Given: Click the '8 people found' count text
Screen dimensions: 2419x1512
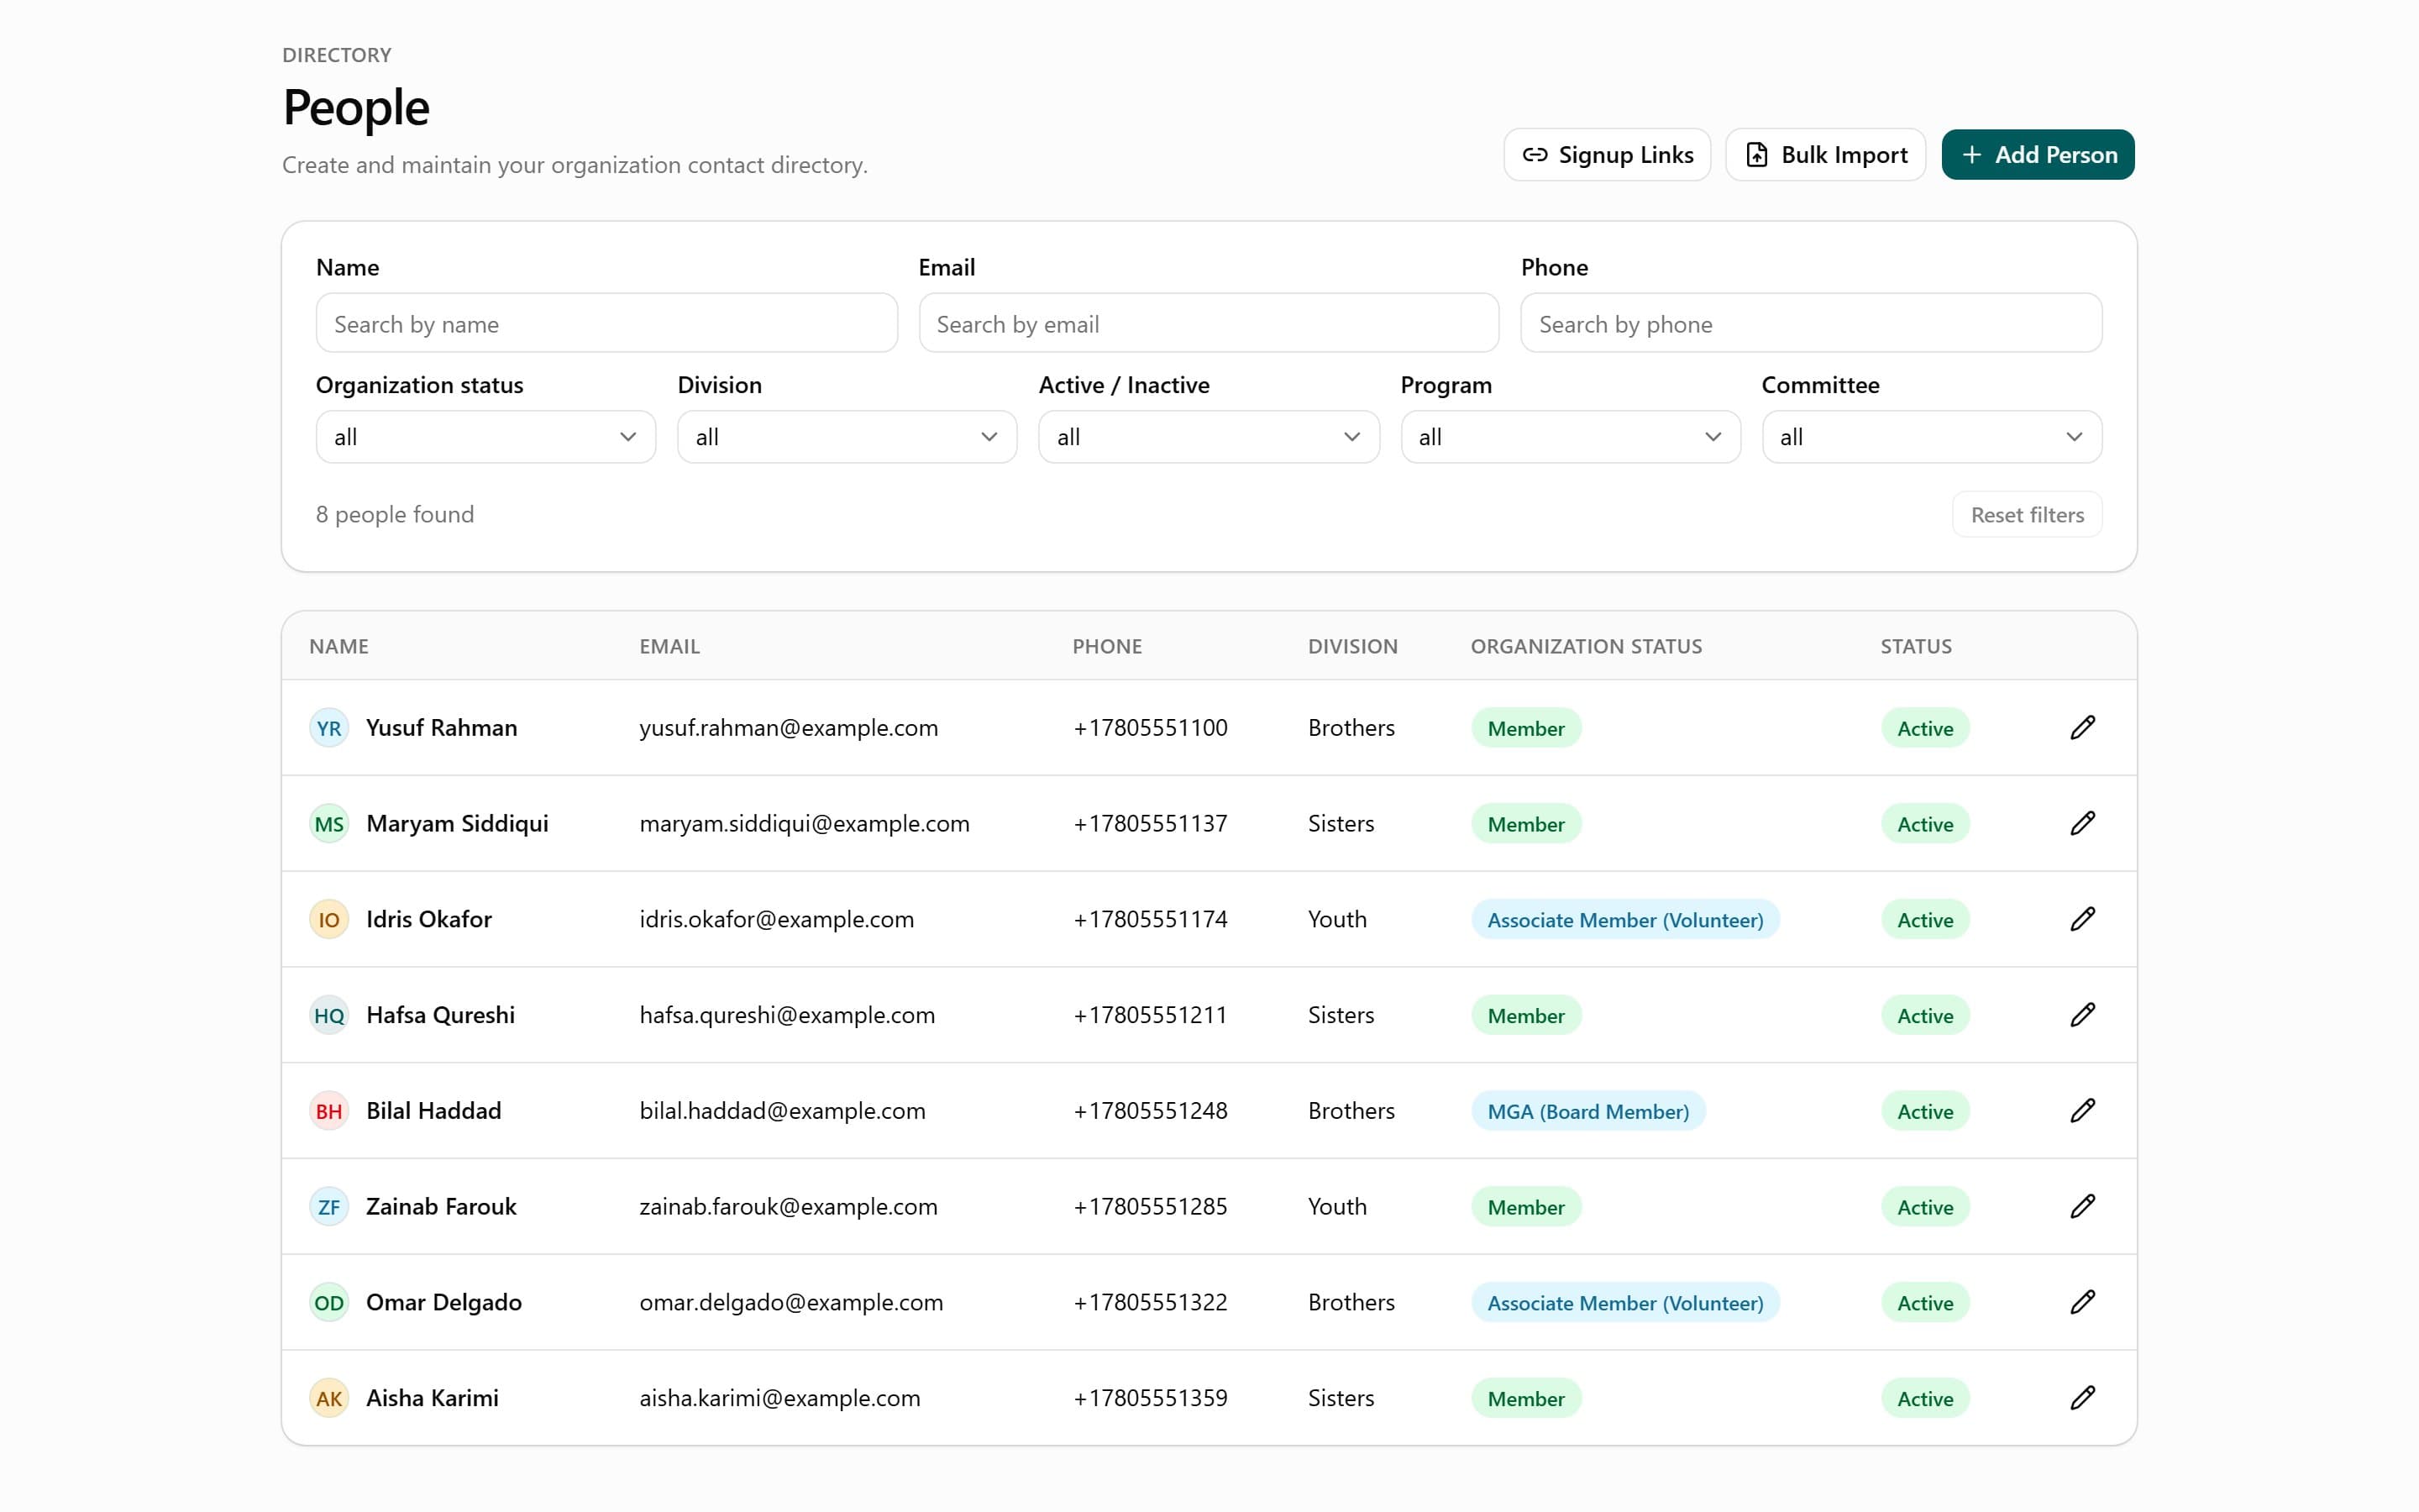Looking at the screenshot, I should point(395,514).
